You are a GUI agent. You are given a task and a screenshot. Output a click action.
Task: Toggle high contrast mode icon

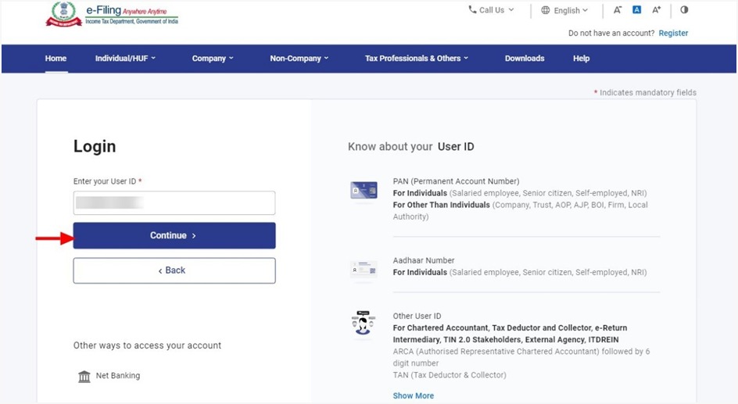(684, 10)
